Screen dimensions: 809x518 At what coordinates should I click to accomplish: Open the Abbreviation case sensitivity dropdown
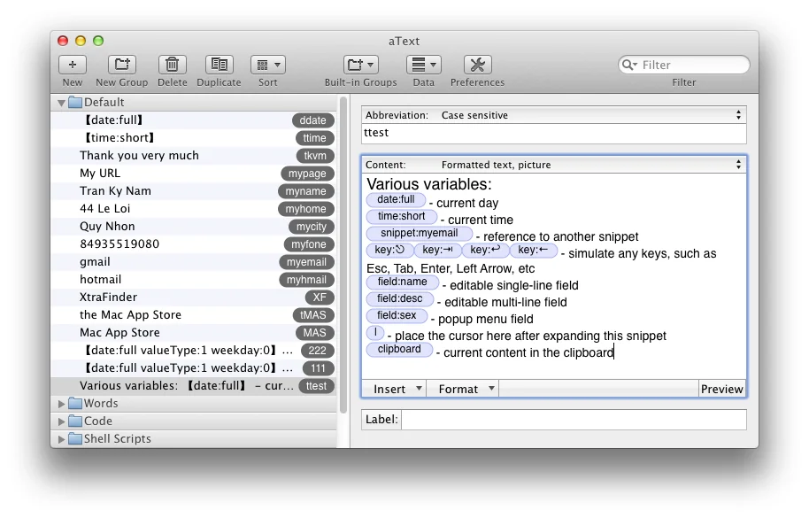(x=737, y=114)
